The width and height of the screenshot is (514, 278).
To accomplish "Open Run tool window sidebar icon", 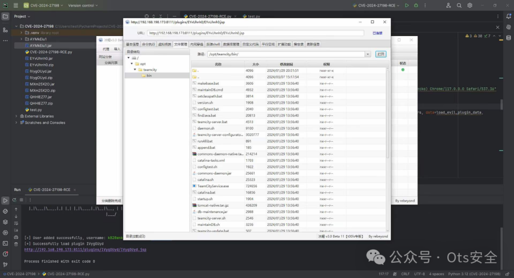I will click(x=5, y=201).
